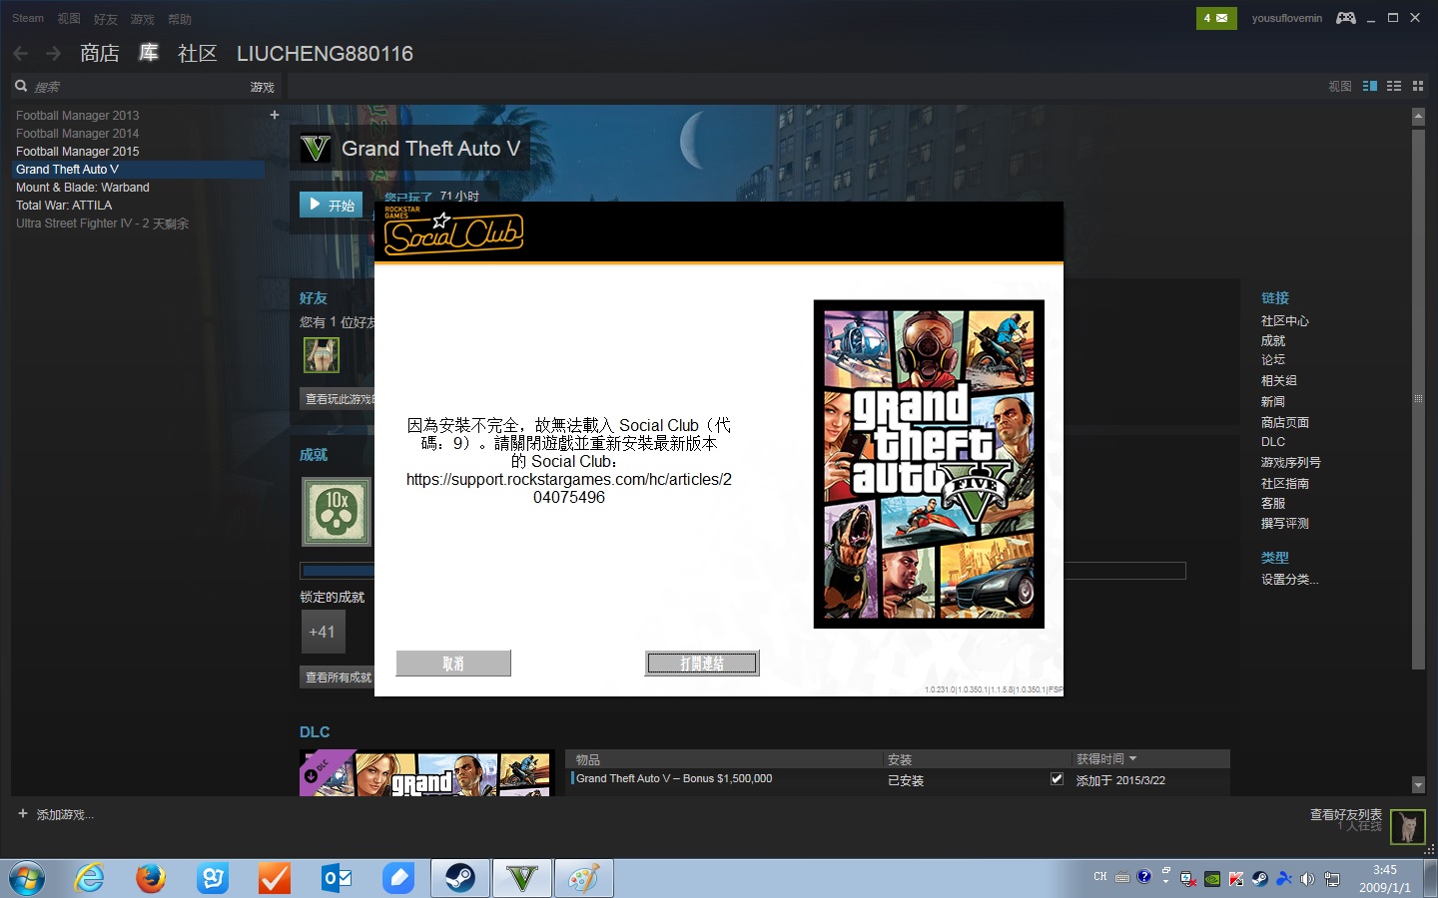Open the 帮助 menu
Screen dimensions: 1438x898
(180, 19)
